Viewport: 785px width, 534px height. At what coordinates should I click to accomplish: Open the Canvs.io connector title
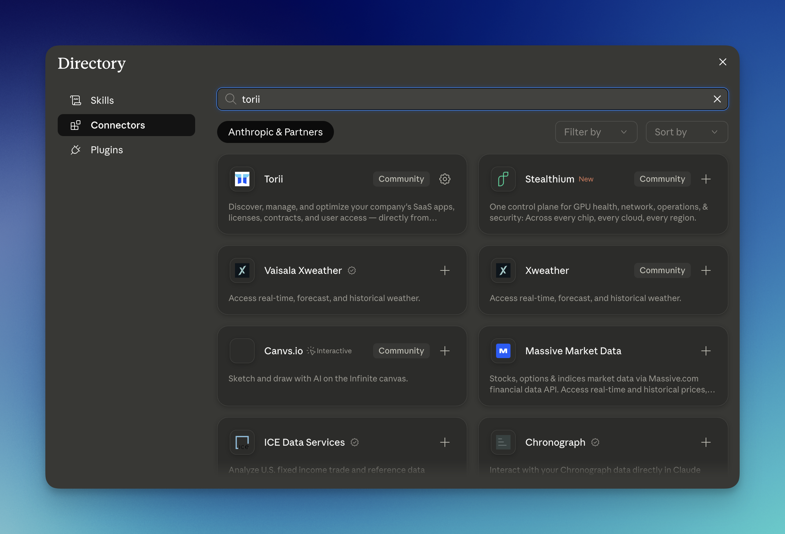(283, 351)
